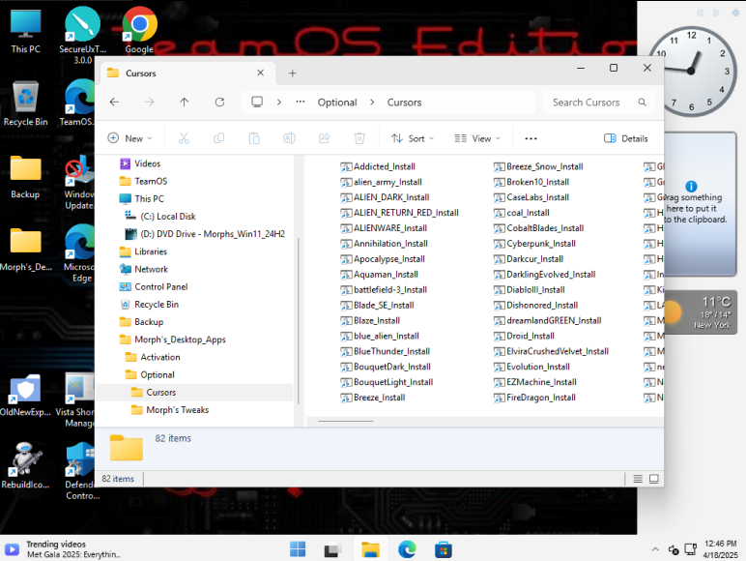Select the This PC desktop icon
The image size is (746, 561).
point(25,31)
